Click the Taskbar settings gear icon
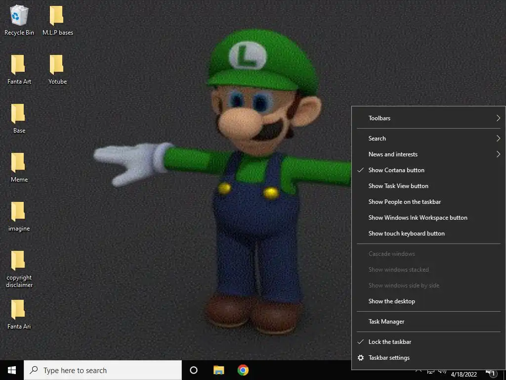 [361, 358]
